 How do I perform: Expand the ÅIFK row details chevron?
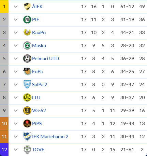[x=16, y=6]
